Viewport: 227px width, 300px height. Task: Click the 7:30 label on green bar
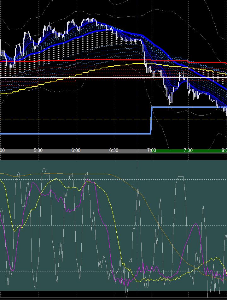[x=188, y=150]
